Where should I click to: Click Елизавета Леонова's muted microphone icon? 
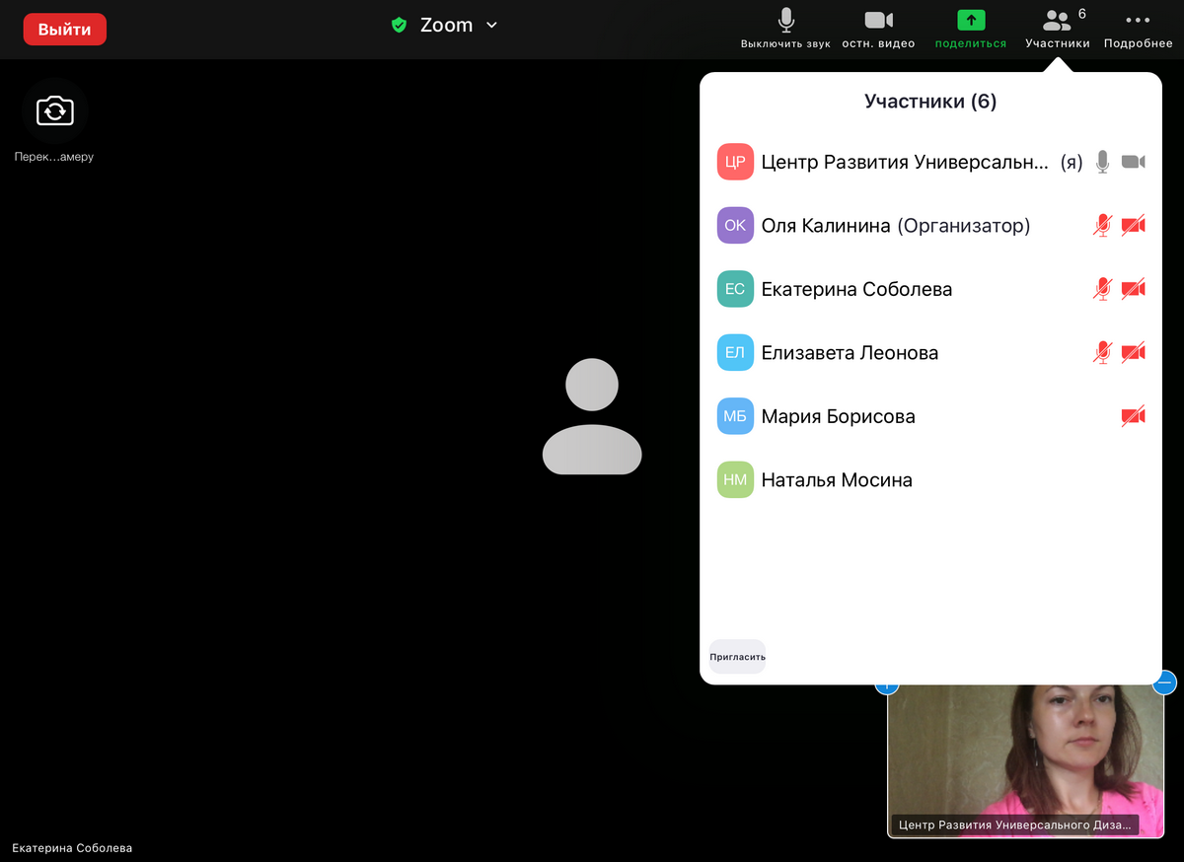pos(1103,353)
